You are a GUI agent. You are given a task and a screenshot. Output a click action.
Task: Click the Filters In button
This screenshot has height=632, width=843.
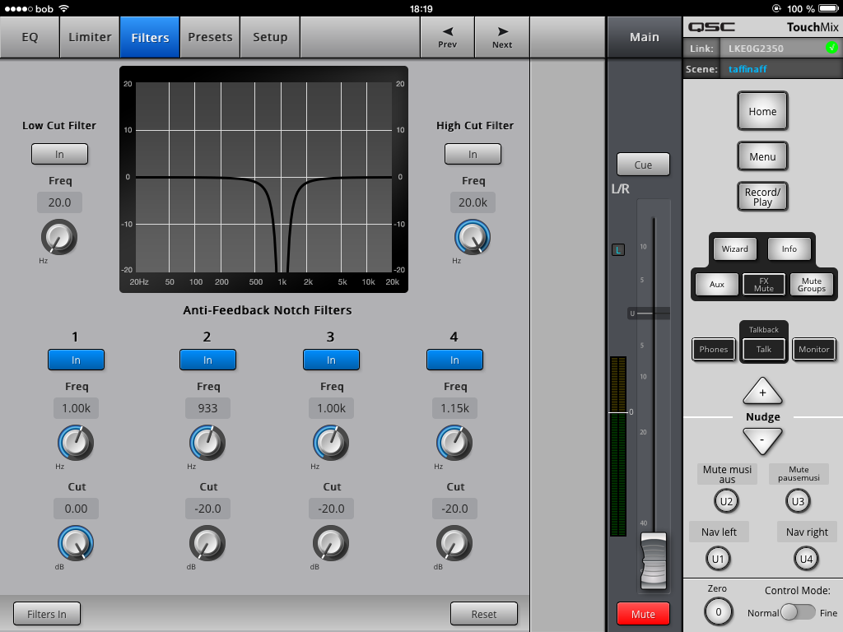pos(47,614)
